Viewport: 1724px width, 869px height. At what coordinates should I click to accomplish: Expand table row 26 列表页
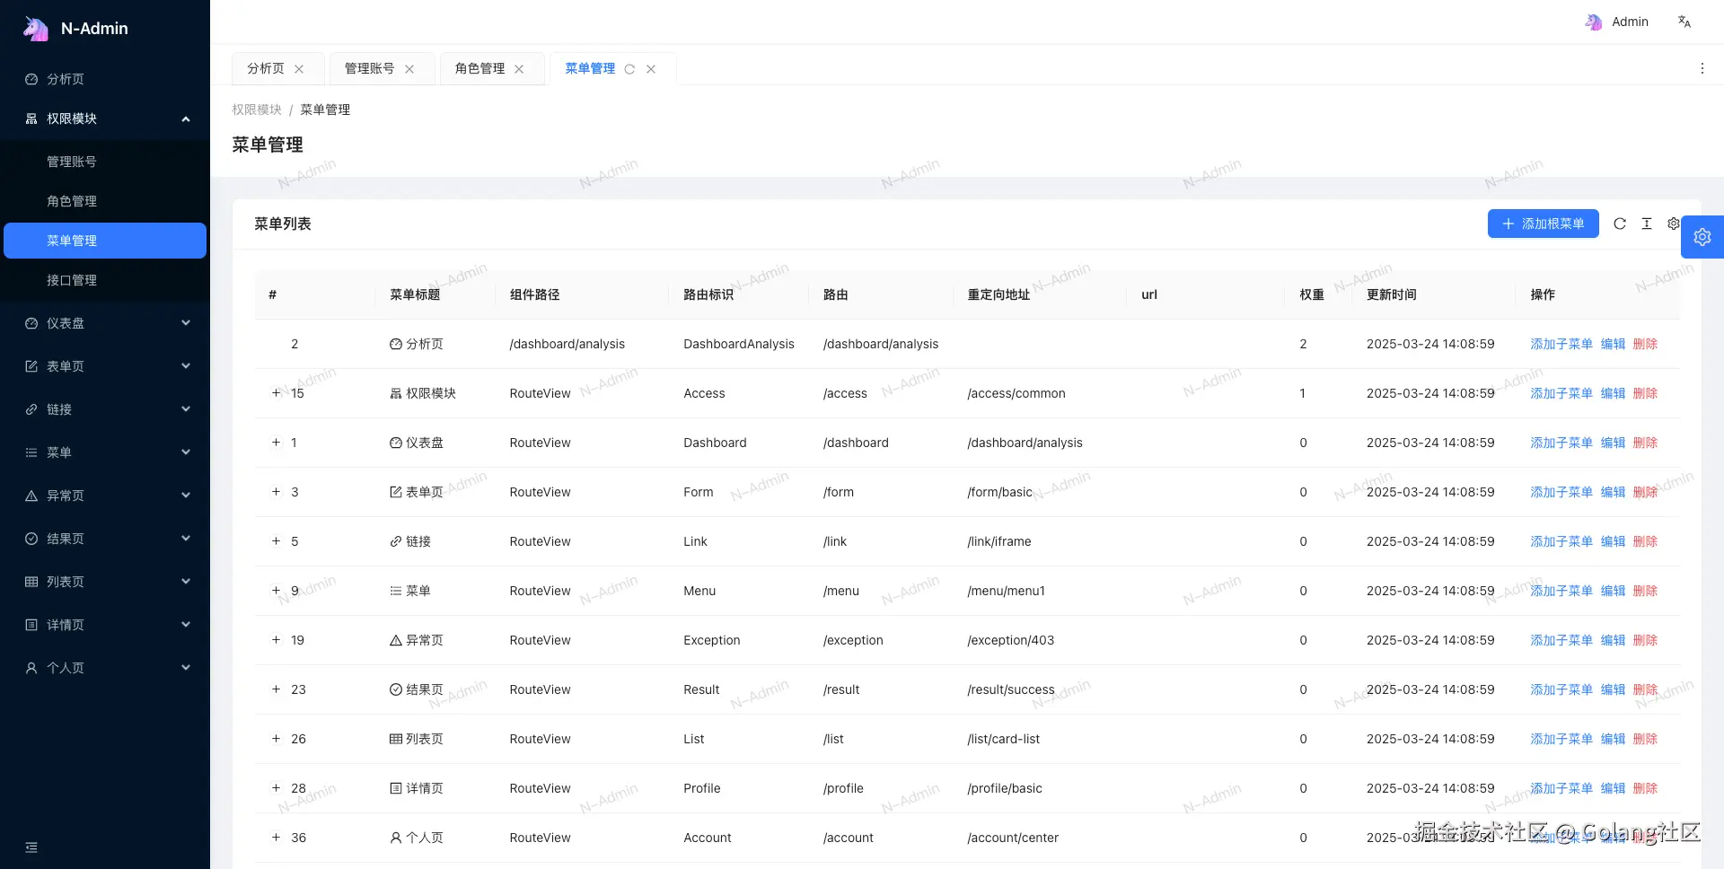(277, 738)
